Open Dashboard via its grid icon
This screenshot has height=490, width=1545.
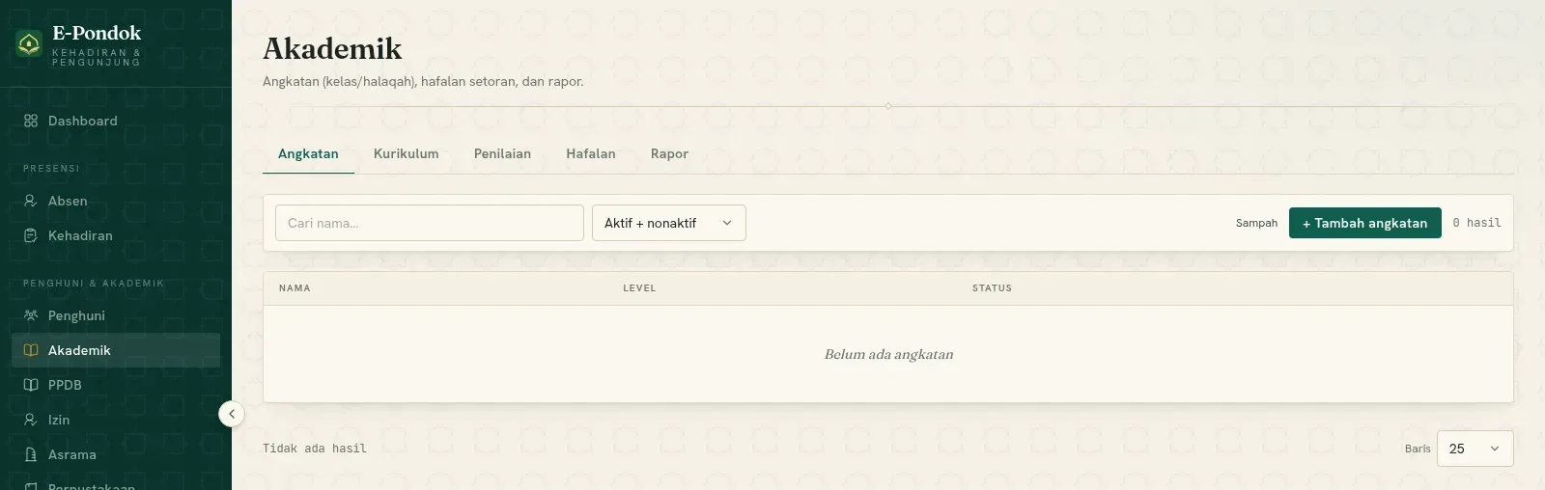pyautogui.click(x=31, y=121)
